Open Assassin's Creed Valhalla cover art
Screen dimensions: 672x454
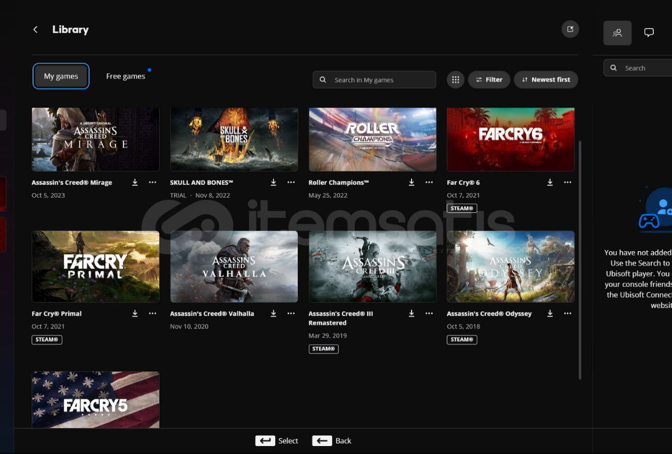click(234, 267)
